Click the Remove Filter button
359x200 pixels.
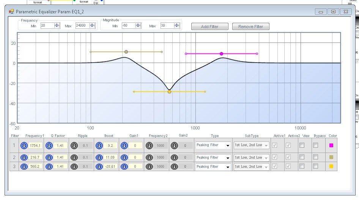click(x=251, y=27)
